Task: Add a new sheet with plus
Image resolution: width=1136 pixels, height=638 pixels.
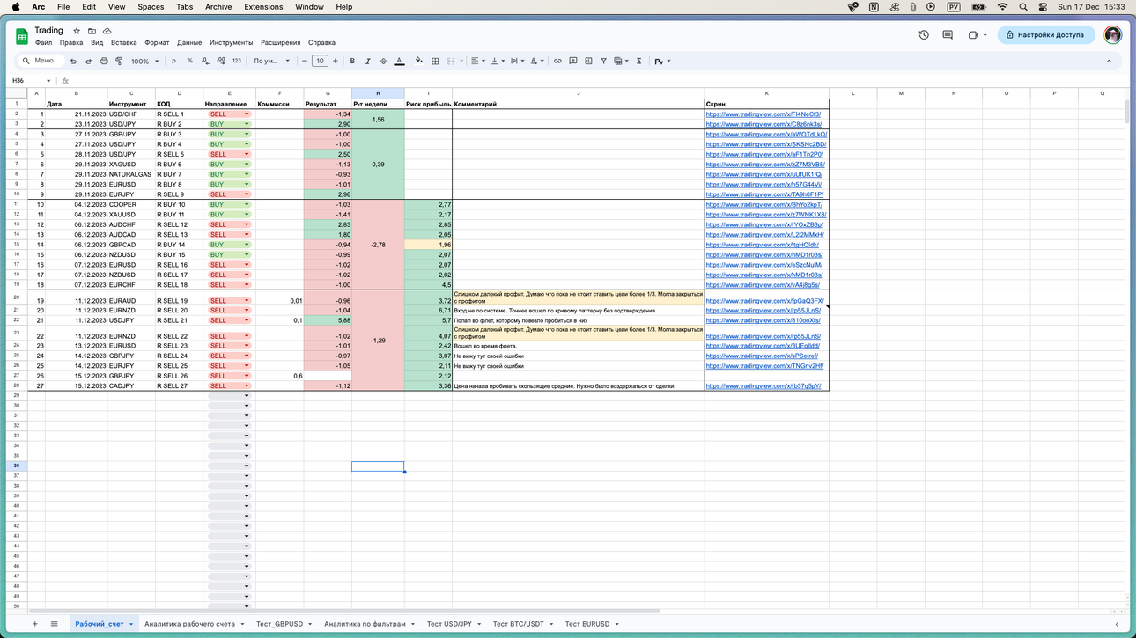Action: pyautogui.click(x=35, y=624)
